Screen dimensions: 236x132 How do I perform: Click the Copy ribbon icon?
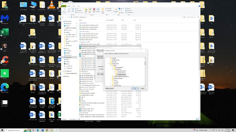click(x=69, y=10)
